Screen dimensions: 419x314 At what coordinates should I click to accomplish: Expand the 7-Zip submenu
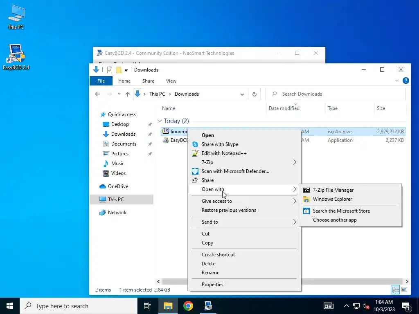coord(244,162)
